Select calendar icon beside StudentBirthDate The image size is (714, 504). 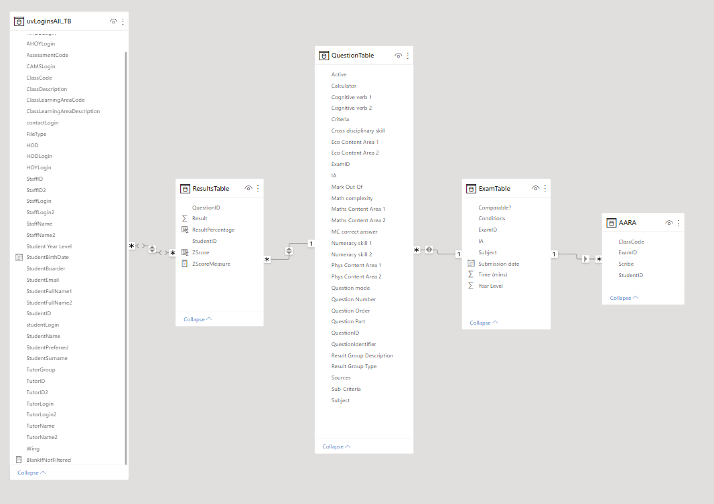tap(19, 257)
